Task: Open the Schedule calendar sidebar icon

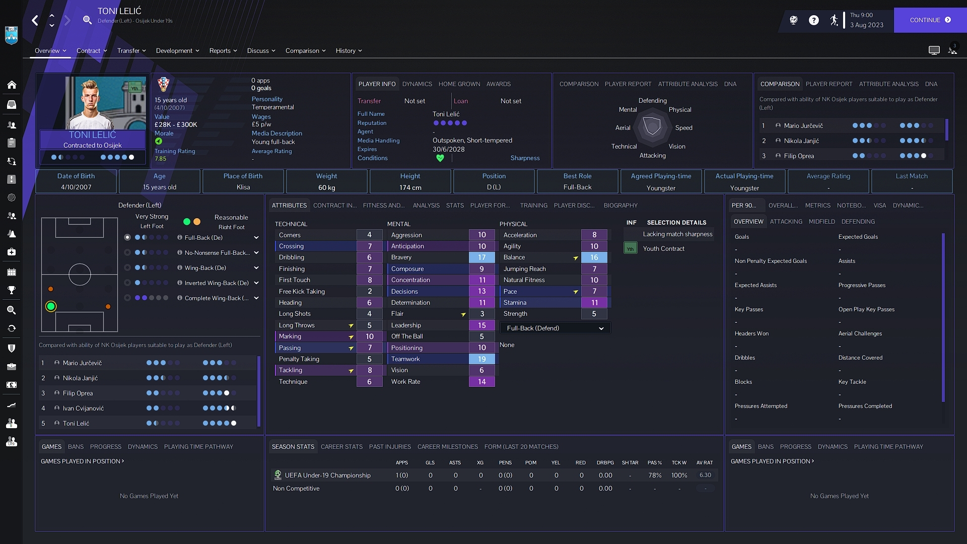Action: (11, 272)
